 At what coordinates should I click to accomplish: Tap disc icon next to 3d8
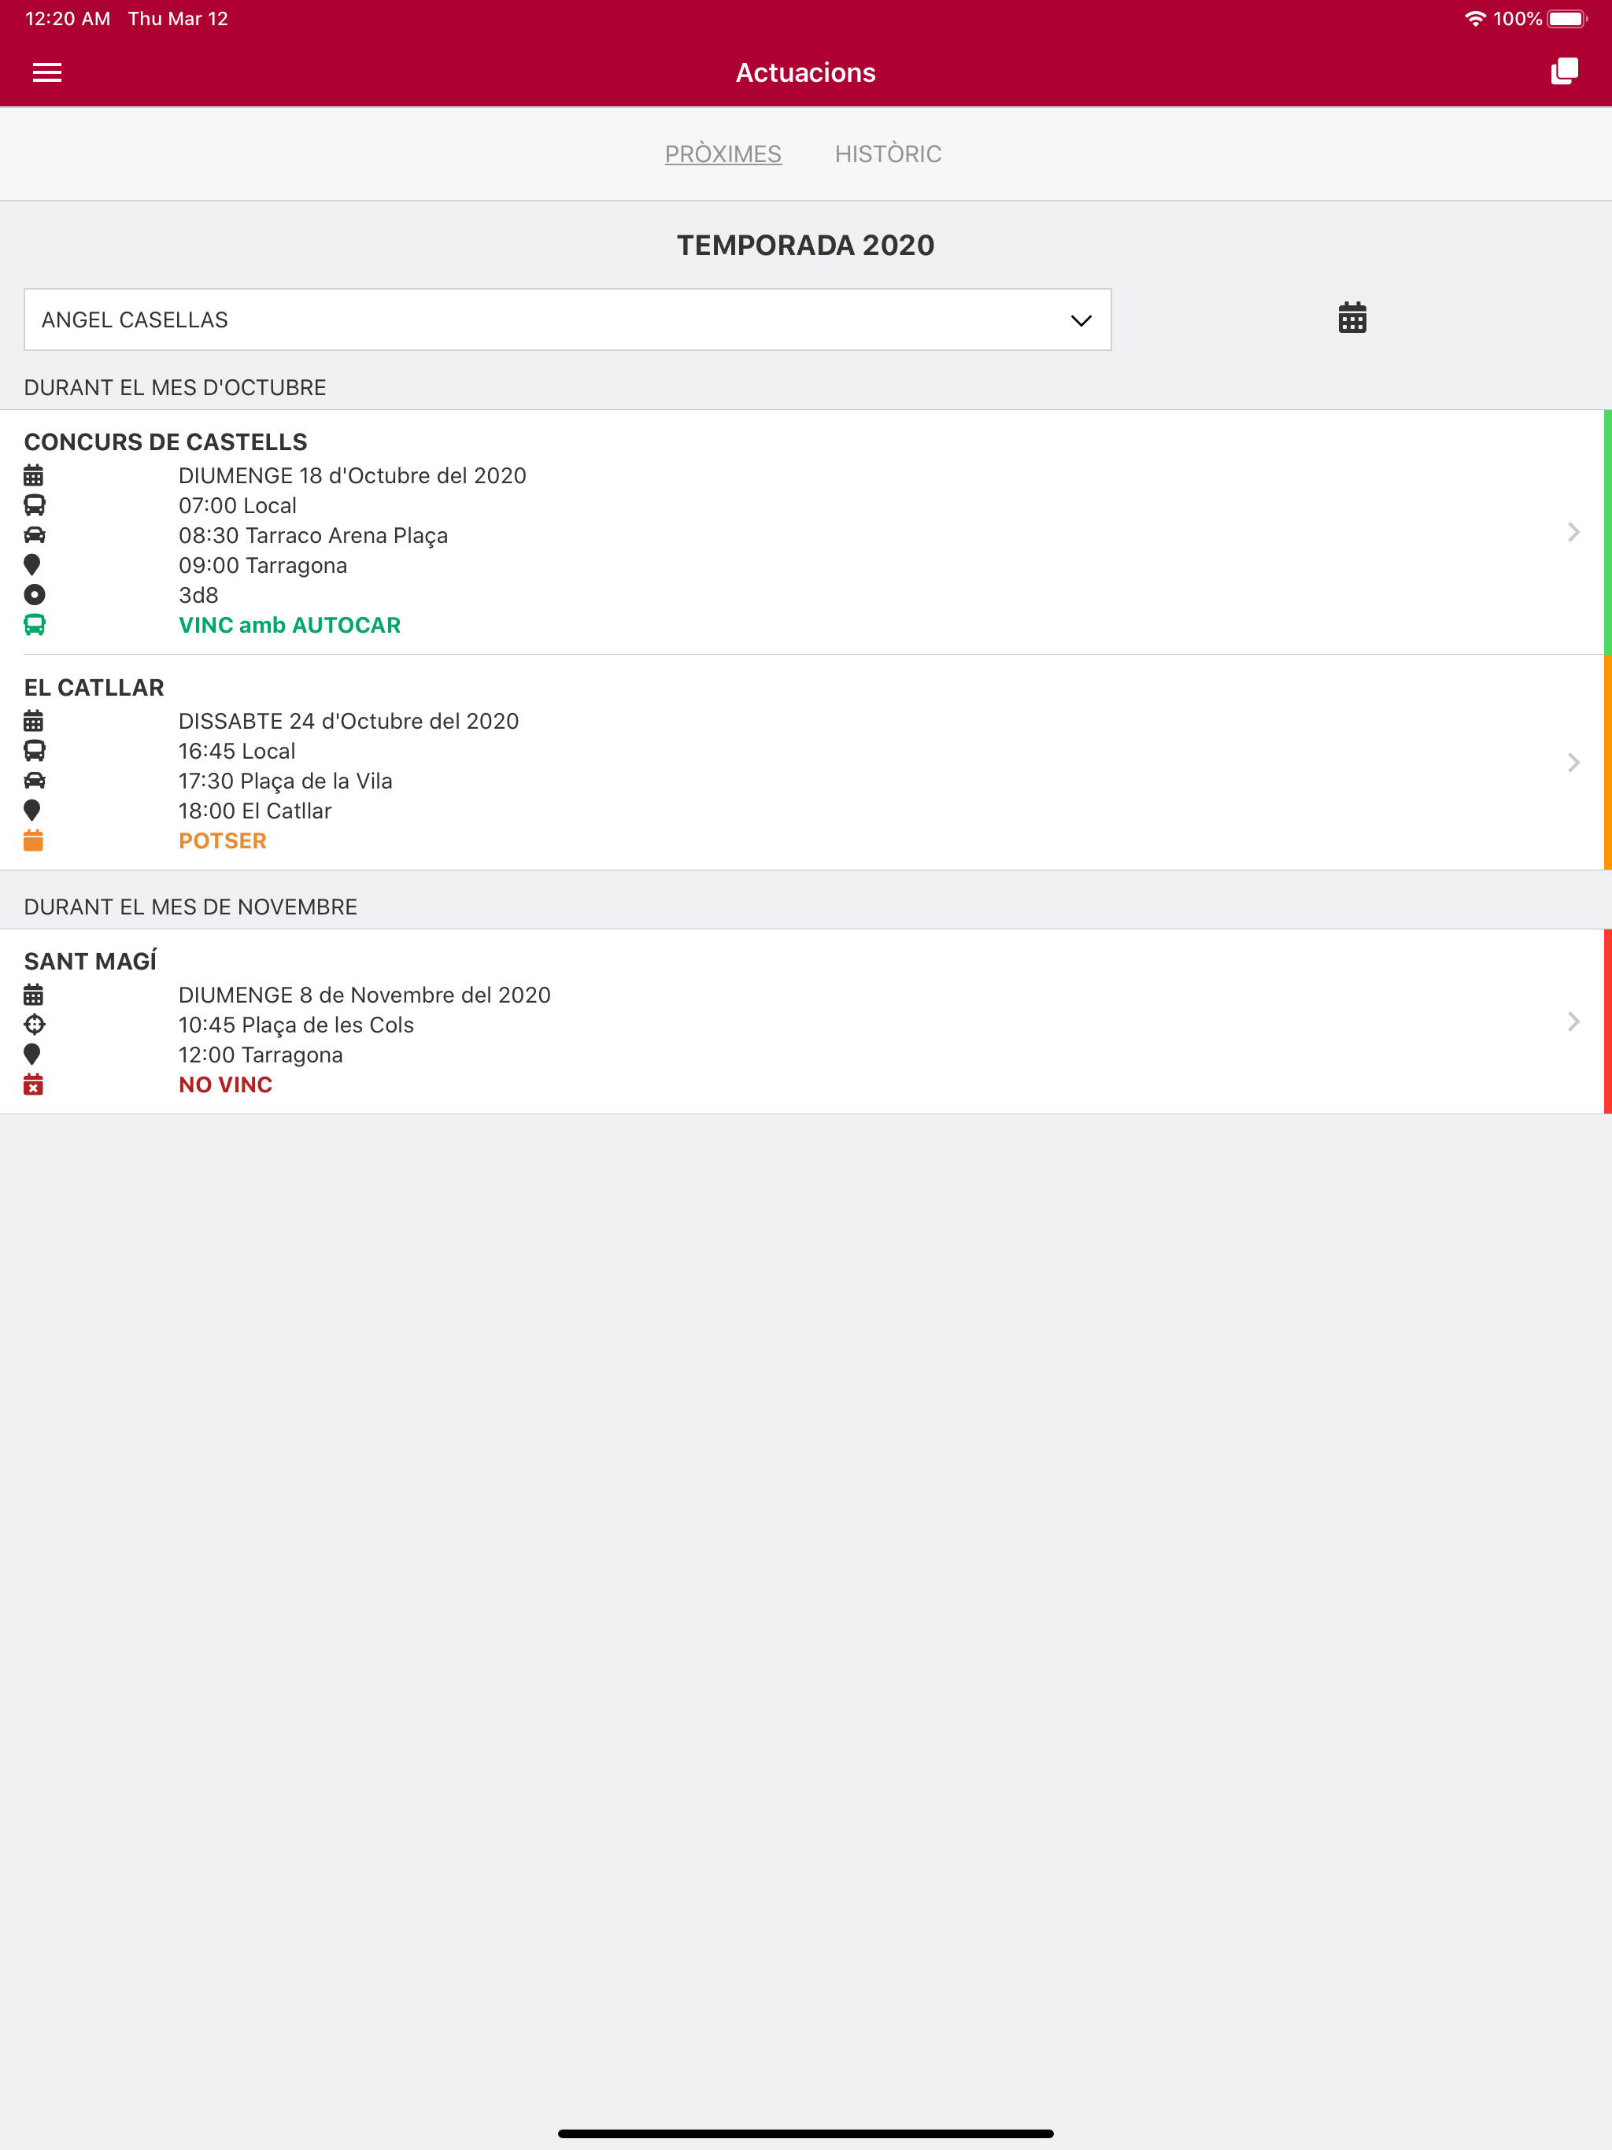(x=34, y=595)
